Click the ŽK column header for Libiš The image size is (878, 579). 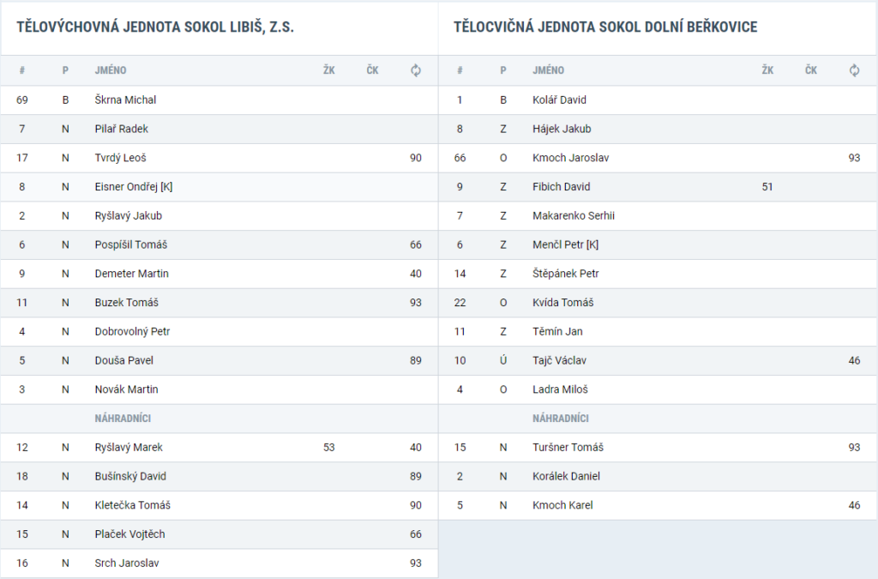coord(328,70)
